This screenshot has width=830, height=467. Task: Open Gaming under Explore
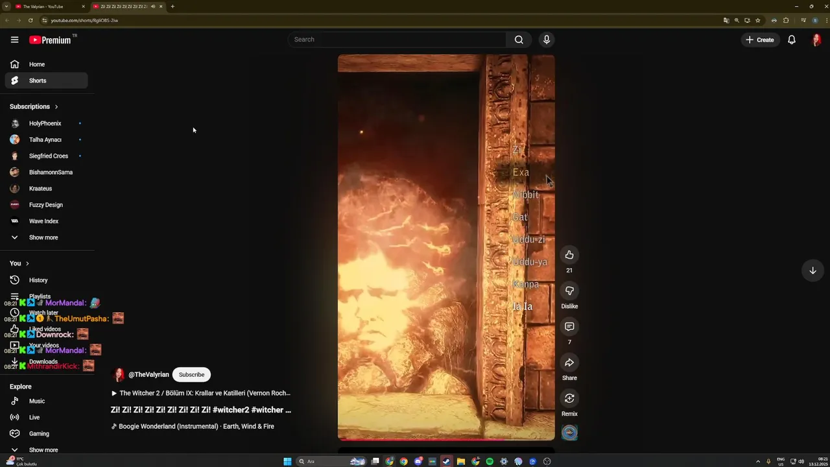coord(46,433)
